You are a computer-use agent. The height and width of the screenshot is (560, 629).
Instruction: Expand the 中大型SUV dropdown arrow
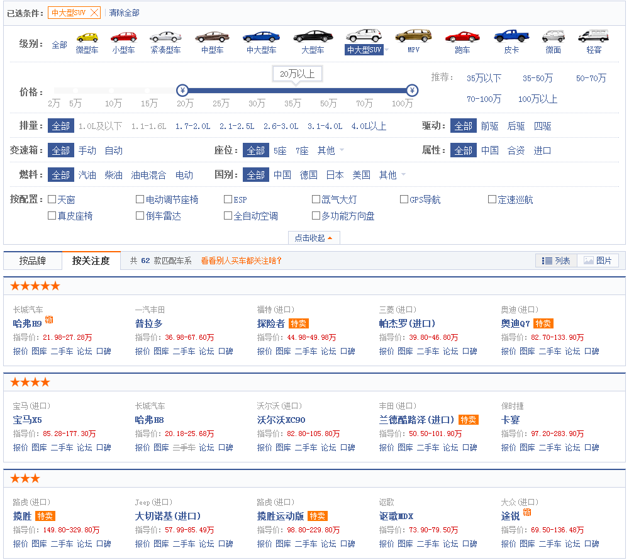coord(387,50)
